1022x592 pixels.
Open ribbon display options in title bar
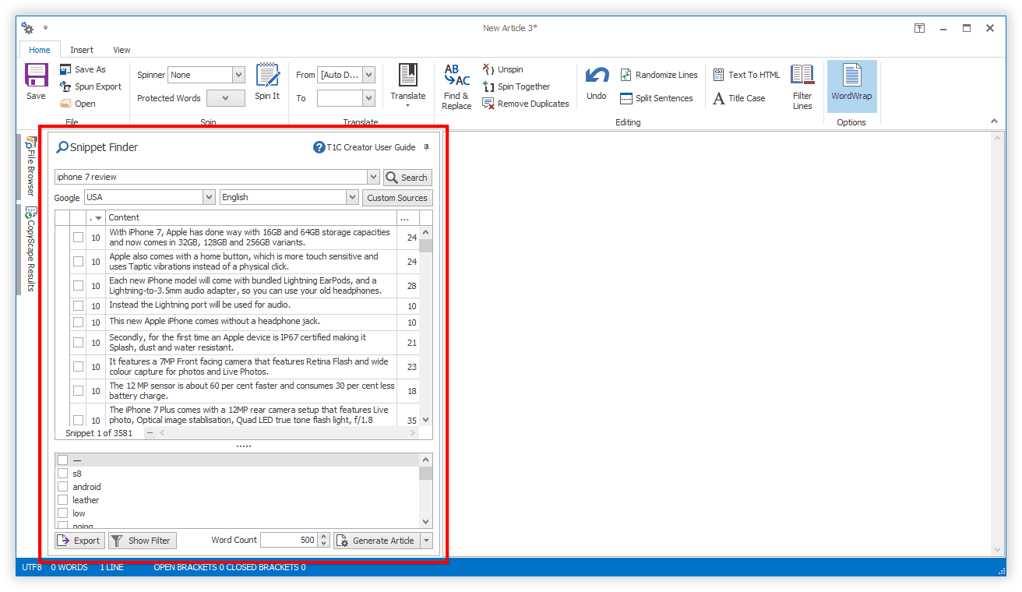[920, 28]
